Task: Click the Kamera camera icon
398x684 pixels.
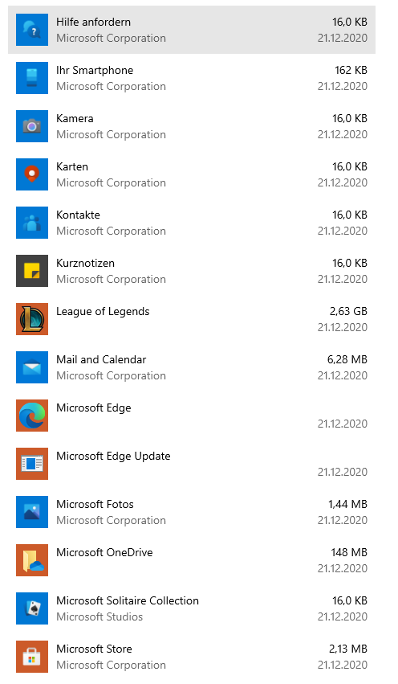Action: [32, 126]
